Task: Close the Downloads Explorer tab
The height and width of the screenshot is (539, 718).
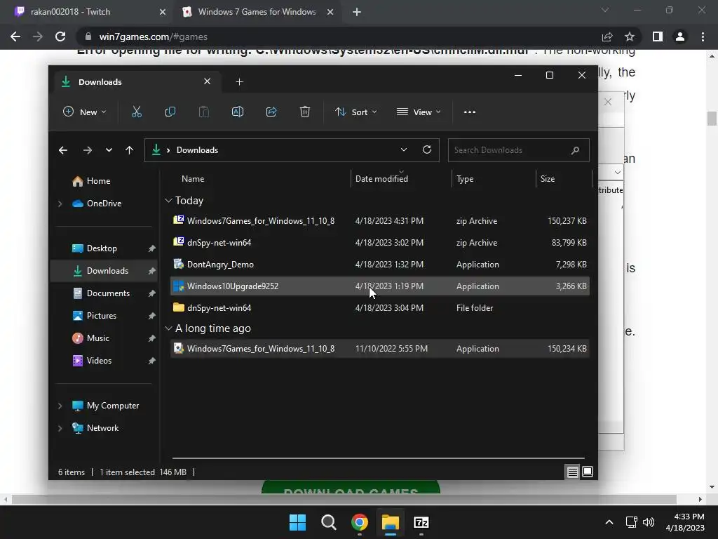Action: coord(207,81)
